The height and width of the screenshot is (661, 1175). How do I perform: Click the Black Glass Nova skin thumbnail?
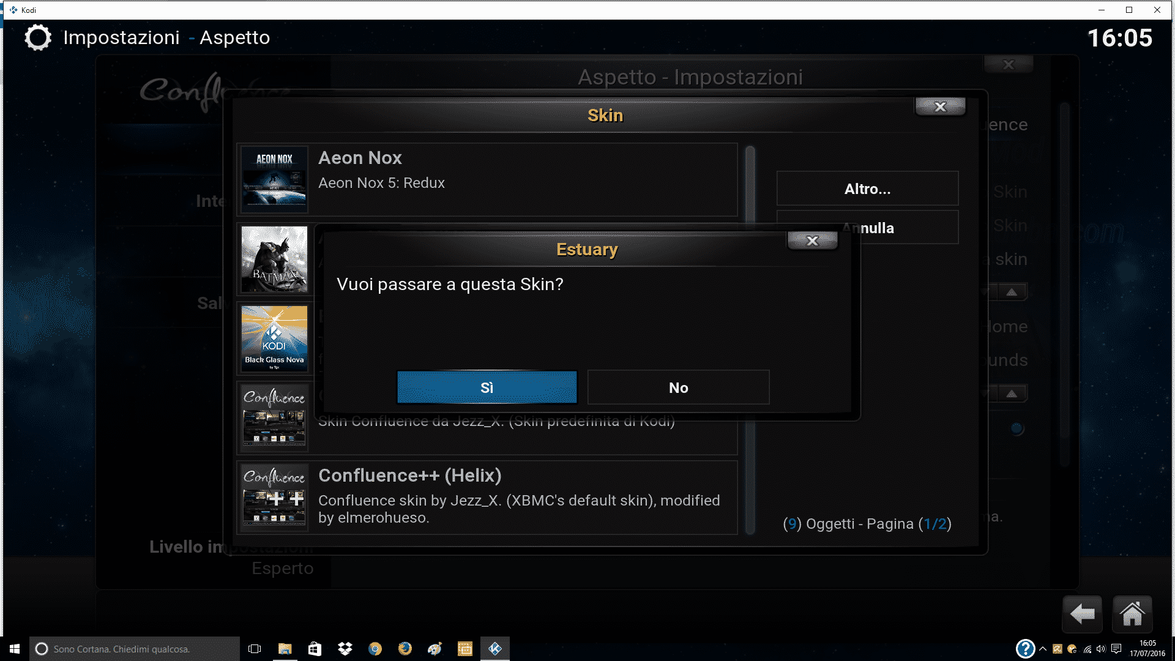[274, 338]
